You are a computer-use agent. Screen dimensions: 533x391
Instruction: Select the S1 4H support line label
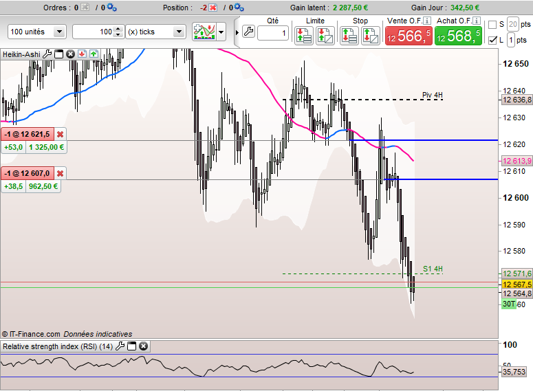[x=433, y=269]
